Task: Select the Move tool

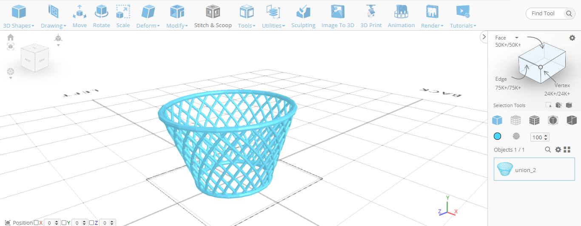Action: click(x=80, y=16)
